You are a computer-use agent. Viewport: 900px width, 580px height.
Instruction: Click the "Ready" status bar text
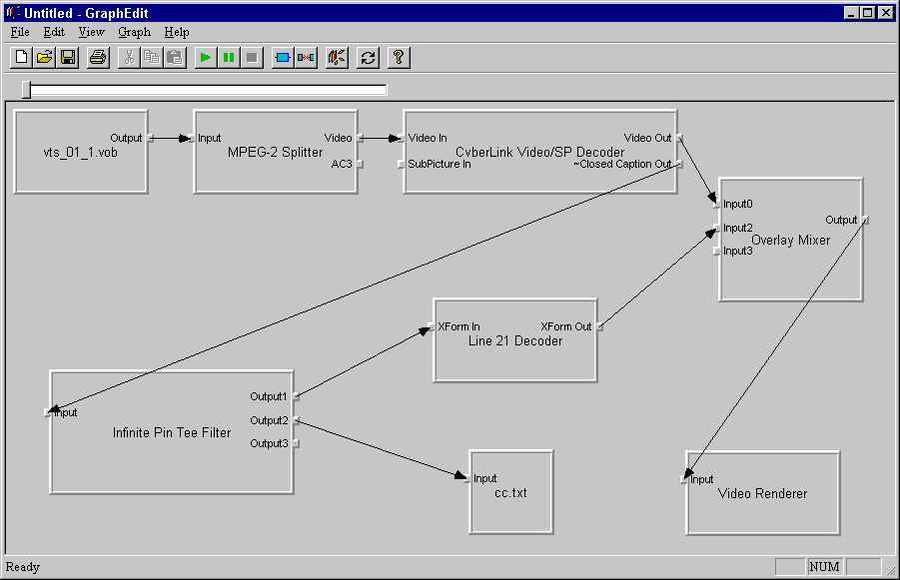23,567
